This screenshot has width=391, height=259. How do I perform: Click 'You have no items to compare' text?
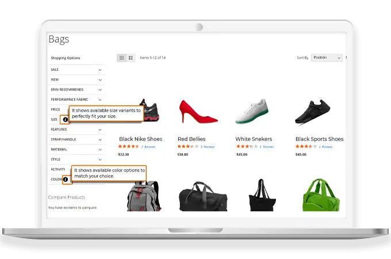coord(72,207)
